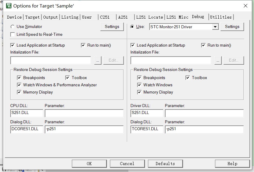This screenshot has height=172, width=254.
Task: Open STC Monitor-251 Driver Settings button
Action: (x=232, y=27)
